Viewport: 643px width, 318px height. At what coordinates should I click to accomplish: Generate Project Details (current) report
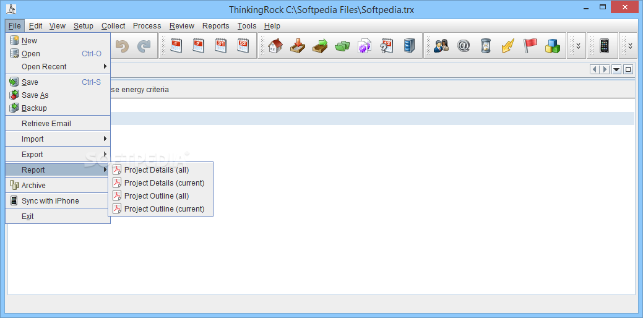click(x=161, y=183)
